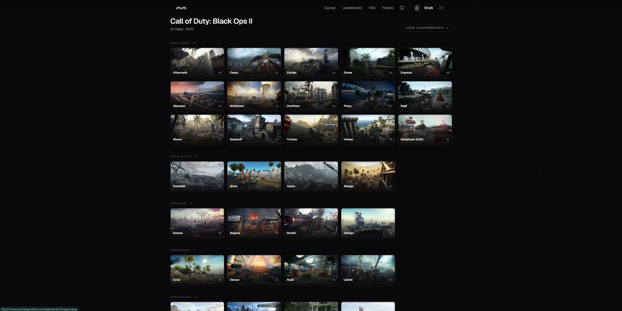
Task: Select the Carrier map thumbnail
Action: point(311,63)
